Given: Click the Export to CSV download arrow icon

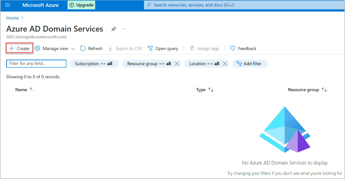Looking at the screenshot, I should pos(110,48).
